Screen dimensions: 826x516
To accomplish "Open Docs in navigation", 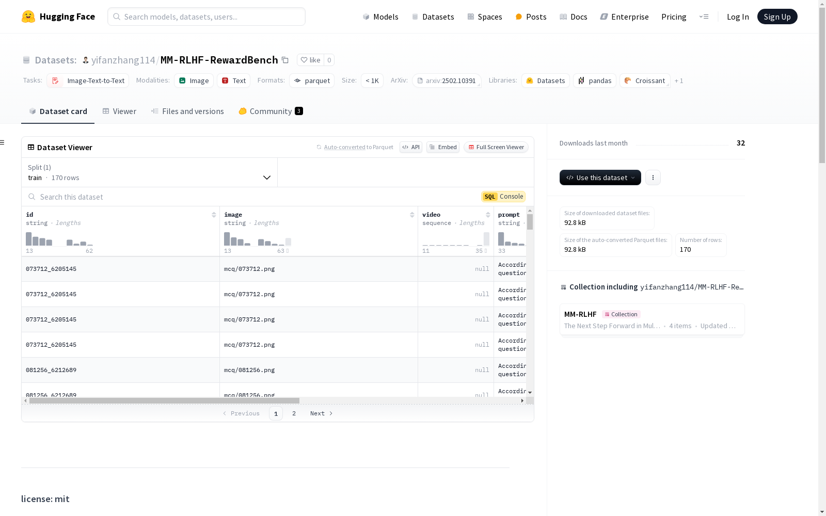I will 574,17.
